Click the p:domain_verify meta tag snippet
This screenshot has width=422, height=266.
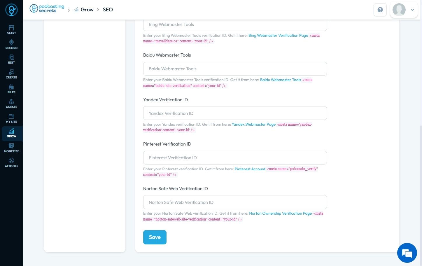(x=230, y=172)
